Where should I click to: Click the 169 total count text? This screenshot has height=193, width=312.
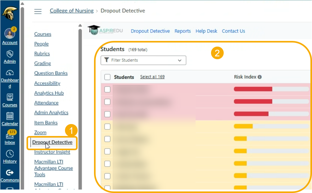tap(138, 50)
